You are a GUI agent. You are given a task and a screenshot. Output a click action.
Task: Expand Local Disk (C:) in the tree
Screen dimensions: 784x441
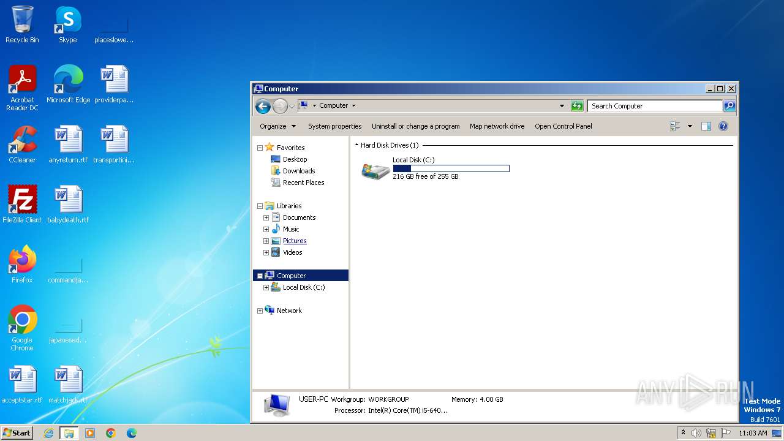[x=266, y=287]
